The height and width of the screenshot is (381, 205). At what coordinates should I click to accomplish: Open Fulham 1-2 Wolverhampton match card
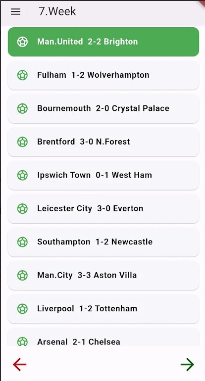pyautogui.click(x=103, y=75)
